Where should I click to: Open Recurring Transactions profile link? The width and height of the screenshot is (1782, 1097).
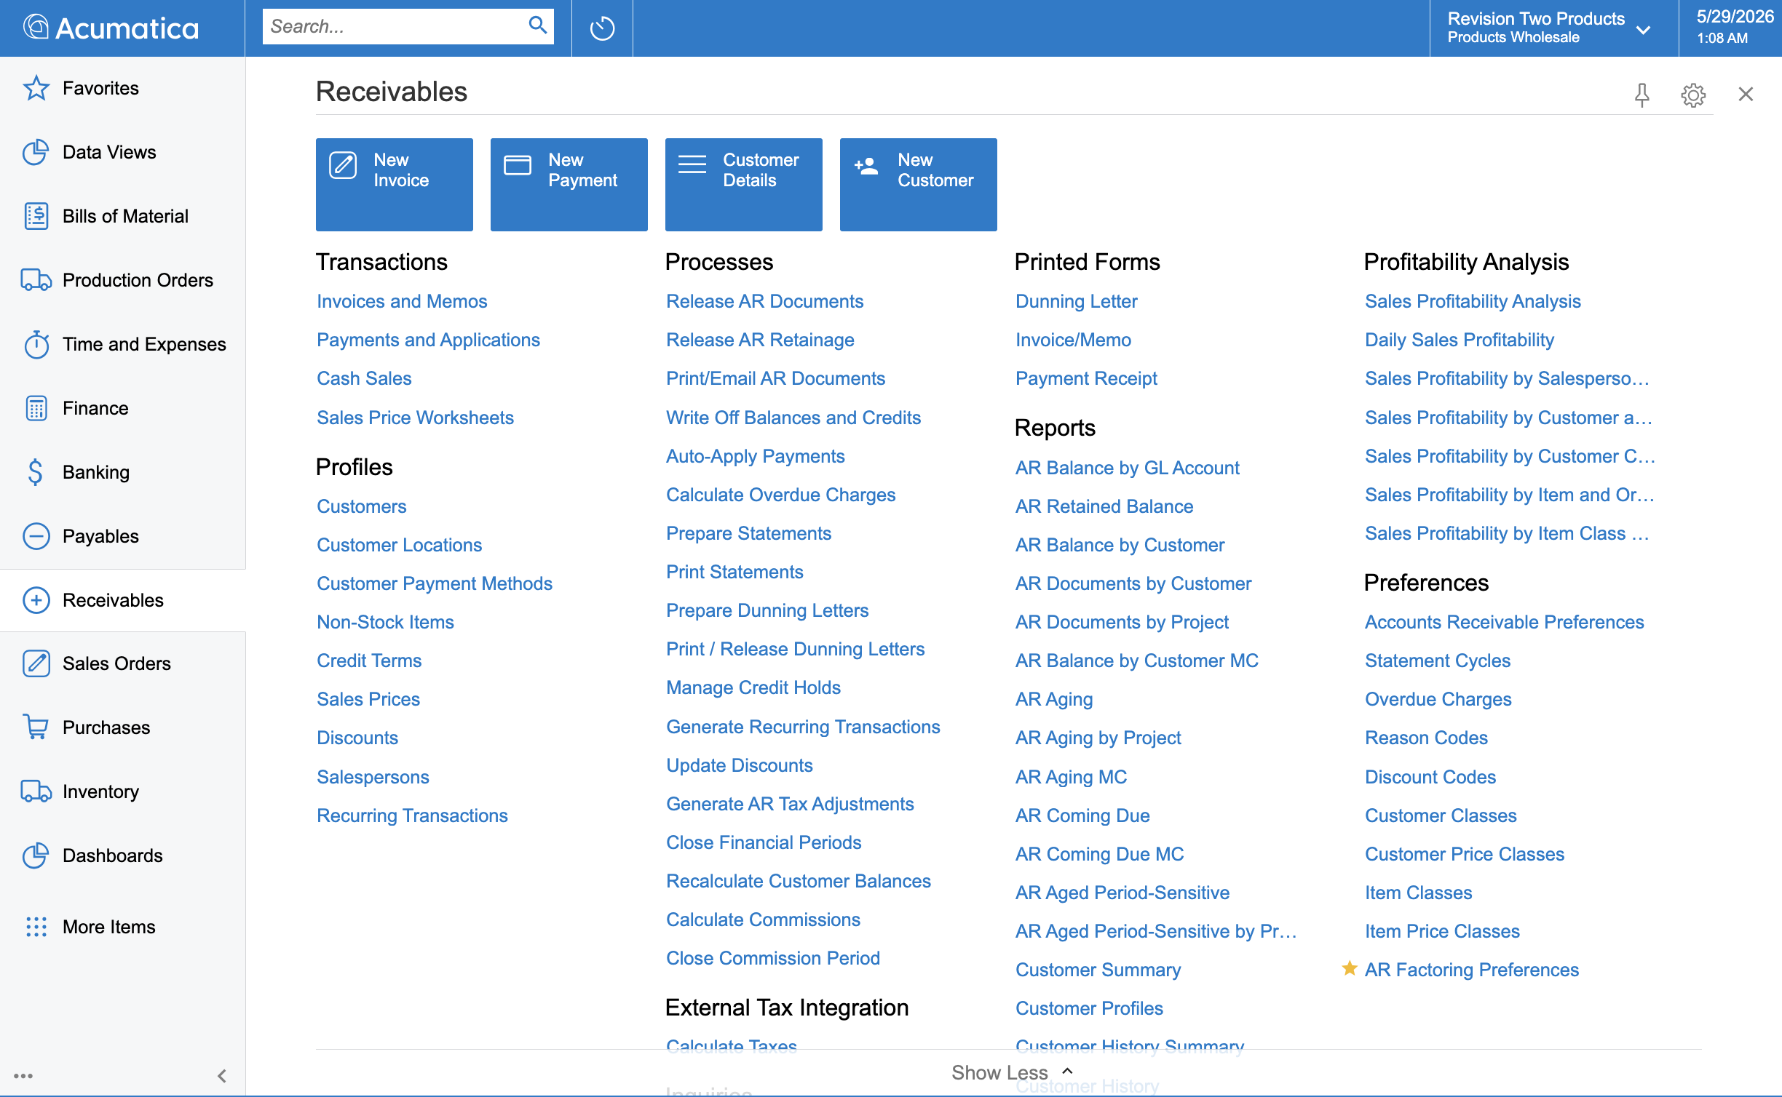pos(412,815)
